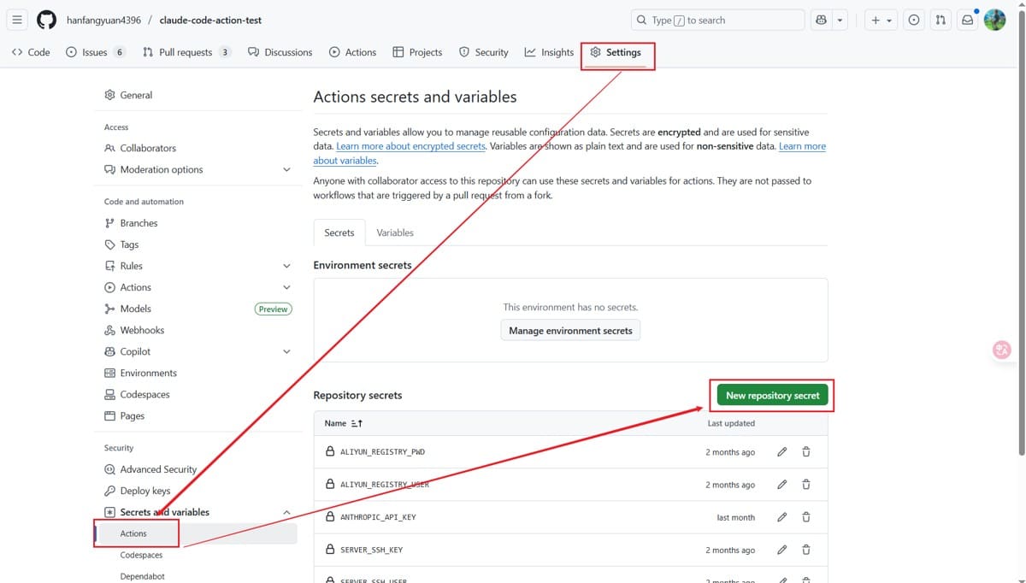Click the SERVER_SSH_KEY secret name

[x=371, y=550]
